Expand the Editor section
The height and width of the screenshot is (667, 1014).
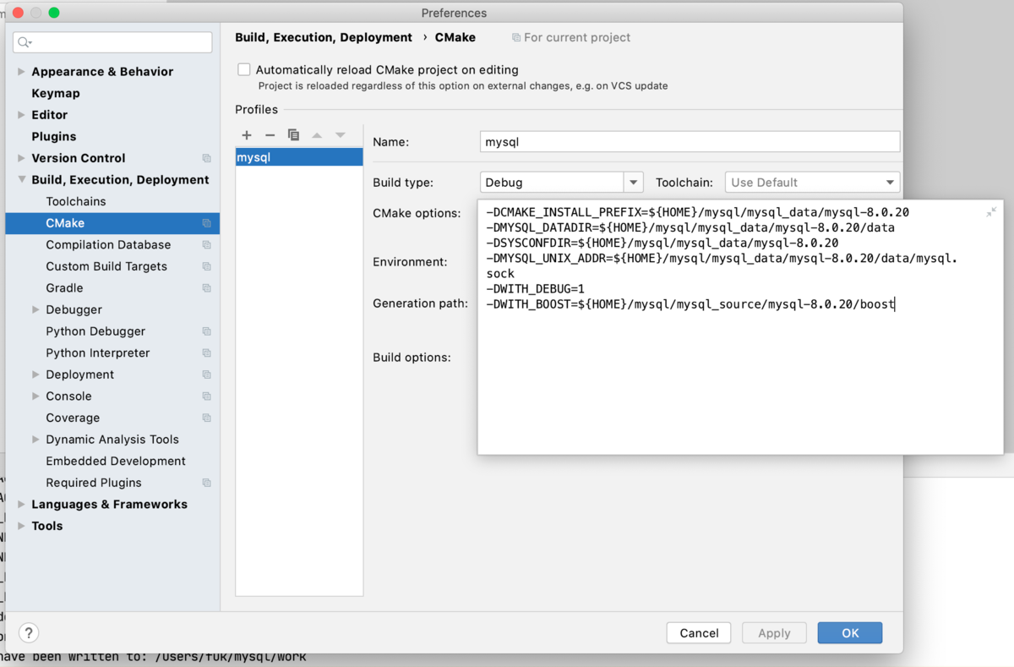tap(21, 115)
